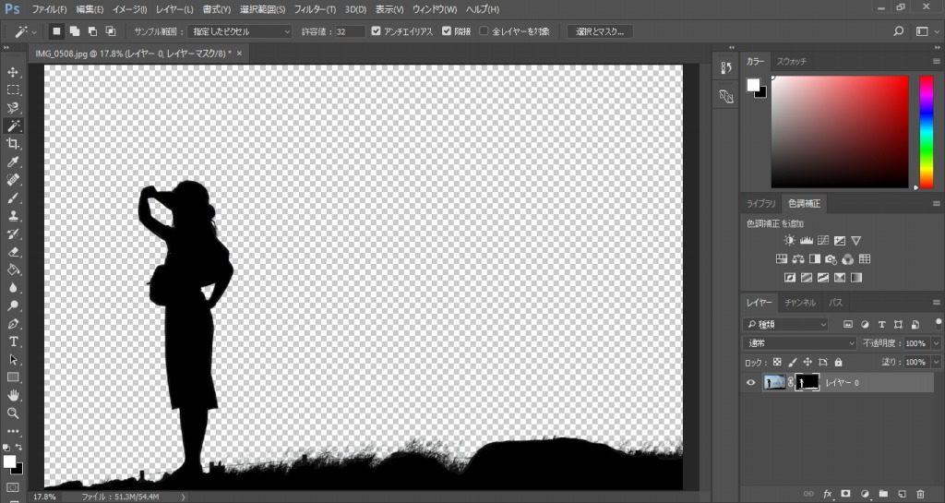Select the Horizontal Type tool
This screenshot has height=503, width=945.
[x=13, y=341]
